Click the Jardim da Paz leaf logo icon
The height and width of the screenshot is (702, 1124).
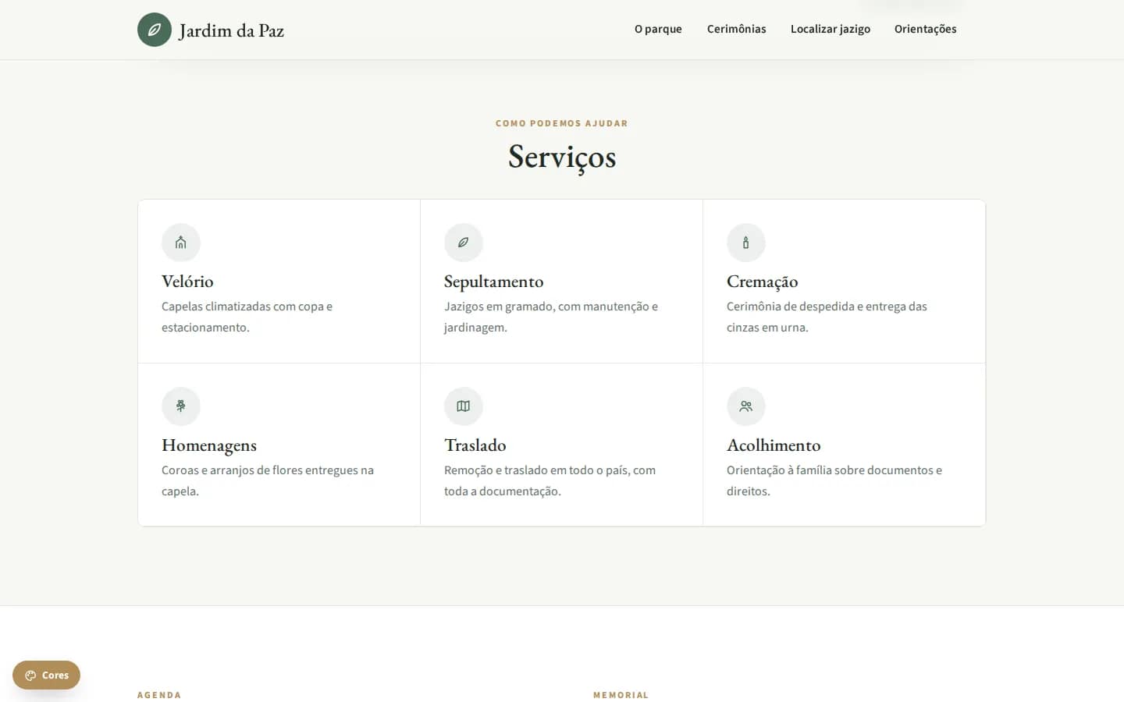[155, 30]
